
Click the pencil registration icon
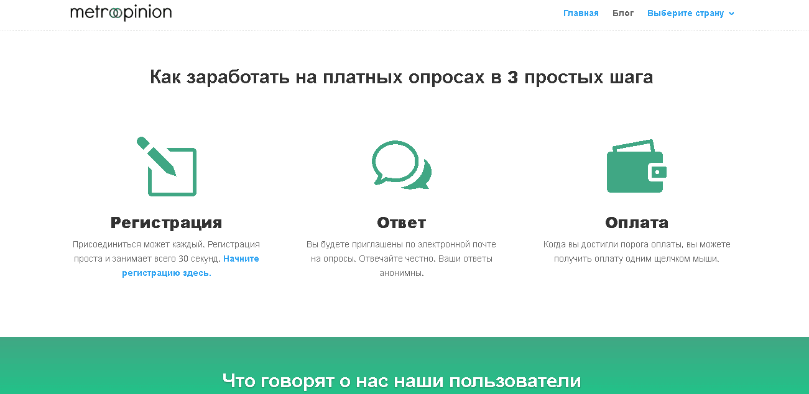[166, 167]
